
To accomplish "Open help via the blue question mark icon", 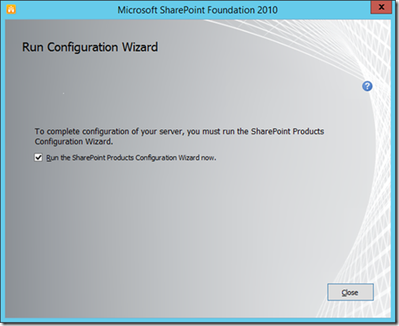I will [x=367, y=86].
